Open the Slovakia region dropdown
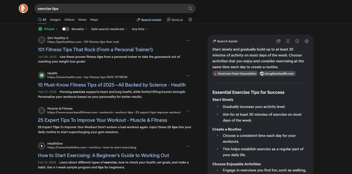Image resolution: width=352 pixels, height=174 pixels. 79,29
